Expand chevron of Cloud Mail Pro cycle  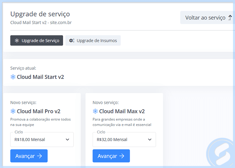tap(67, 139)
